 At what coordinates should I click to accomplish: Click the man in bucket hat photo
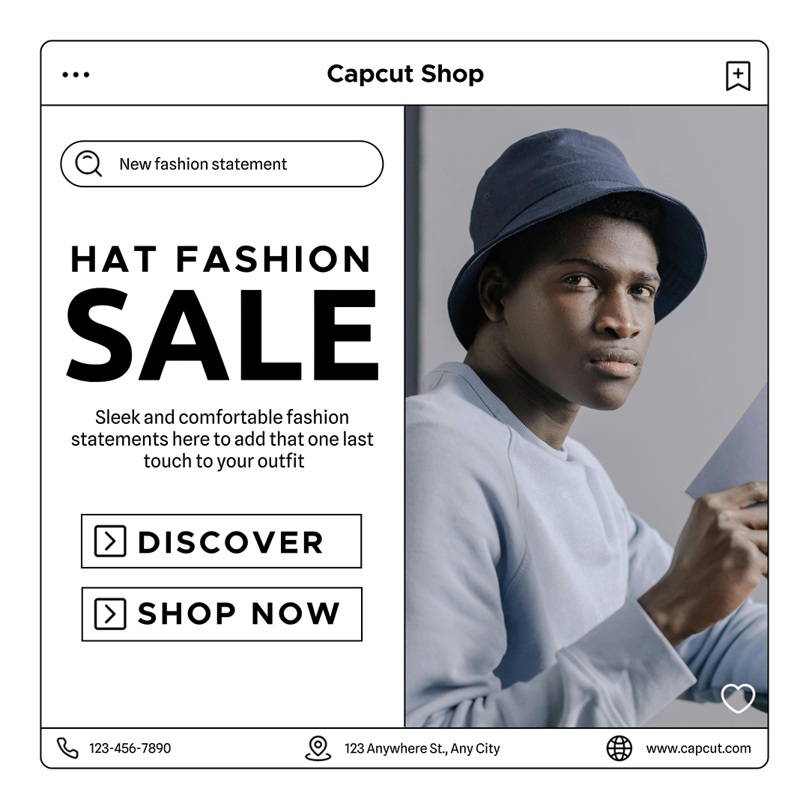pos(586,416)
